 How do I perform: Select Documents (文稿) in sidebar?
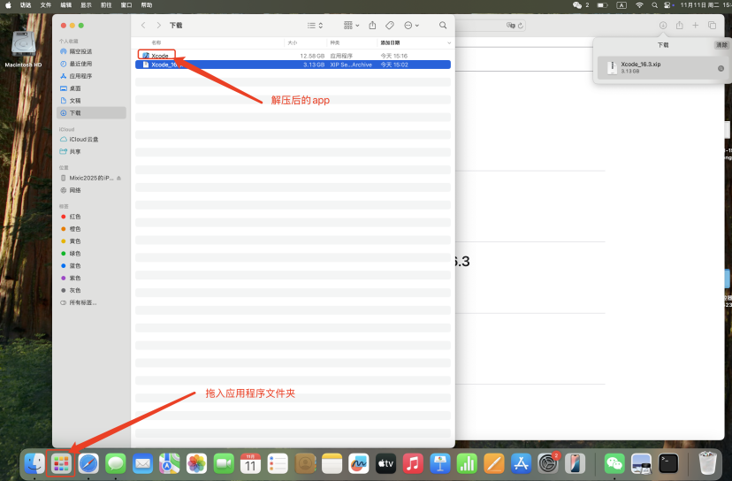pos(91,101)
